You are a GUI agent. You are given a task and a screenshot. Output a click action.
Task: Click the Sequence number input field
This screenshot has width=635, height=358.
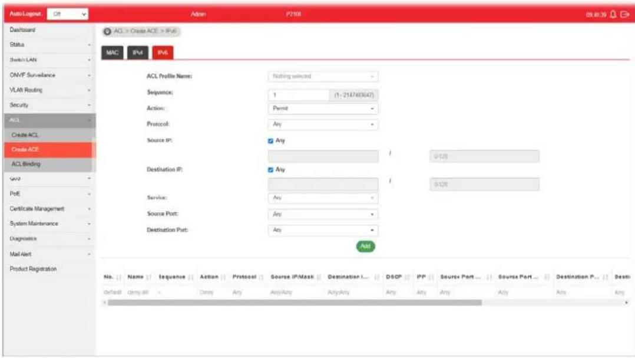(x=299, y=95)
